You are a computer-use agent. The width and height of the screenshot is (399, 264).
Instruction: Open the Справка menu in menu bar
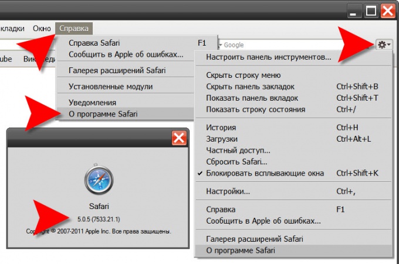[74, 28]
